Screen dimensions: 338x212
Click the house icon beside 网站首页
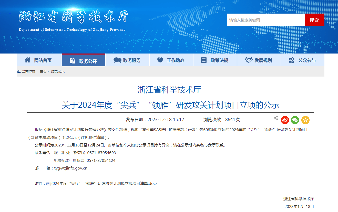27,60
